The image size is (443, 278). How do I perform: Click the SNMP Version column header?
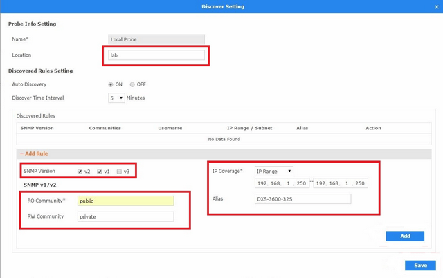(38, 128)
